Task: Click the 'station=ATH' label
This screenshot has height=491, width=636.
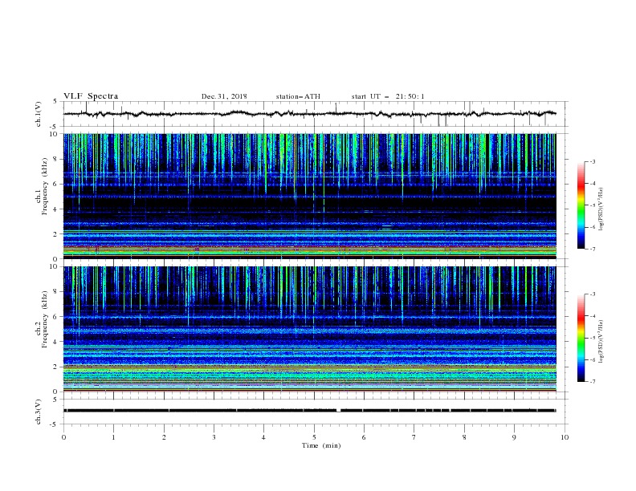Action: tap(298, 96)
